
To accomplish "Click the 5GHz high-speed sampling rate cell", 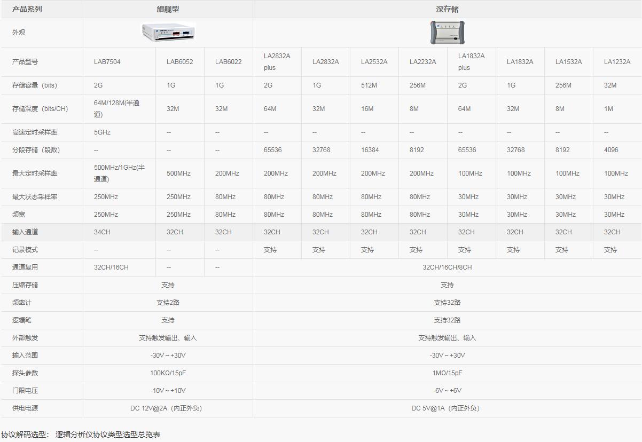I will coord(102,132).
